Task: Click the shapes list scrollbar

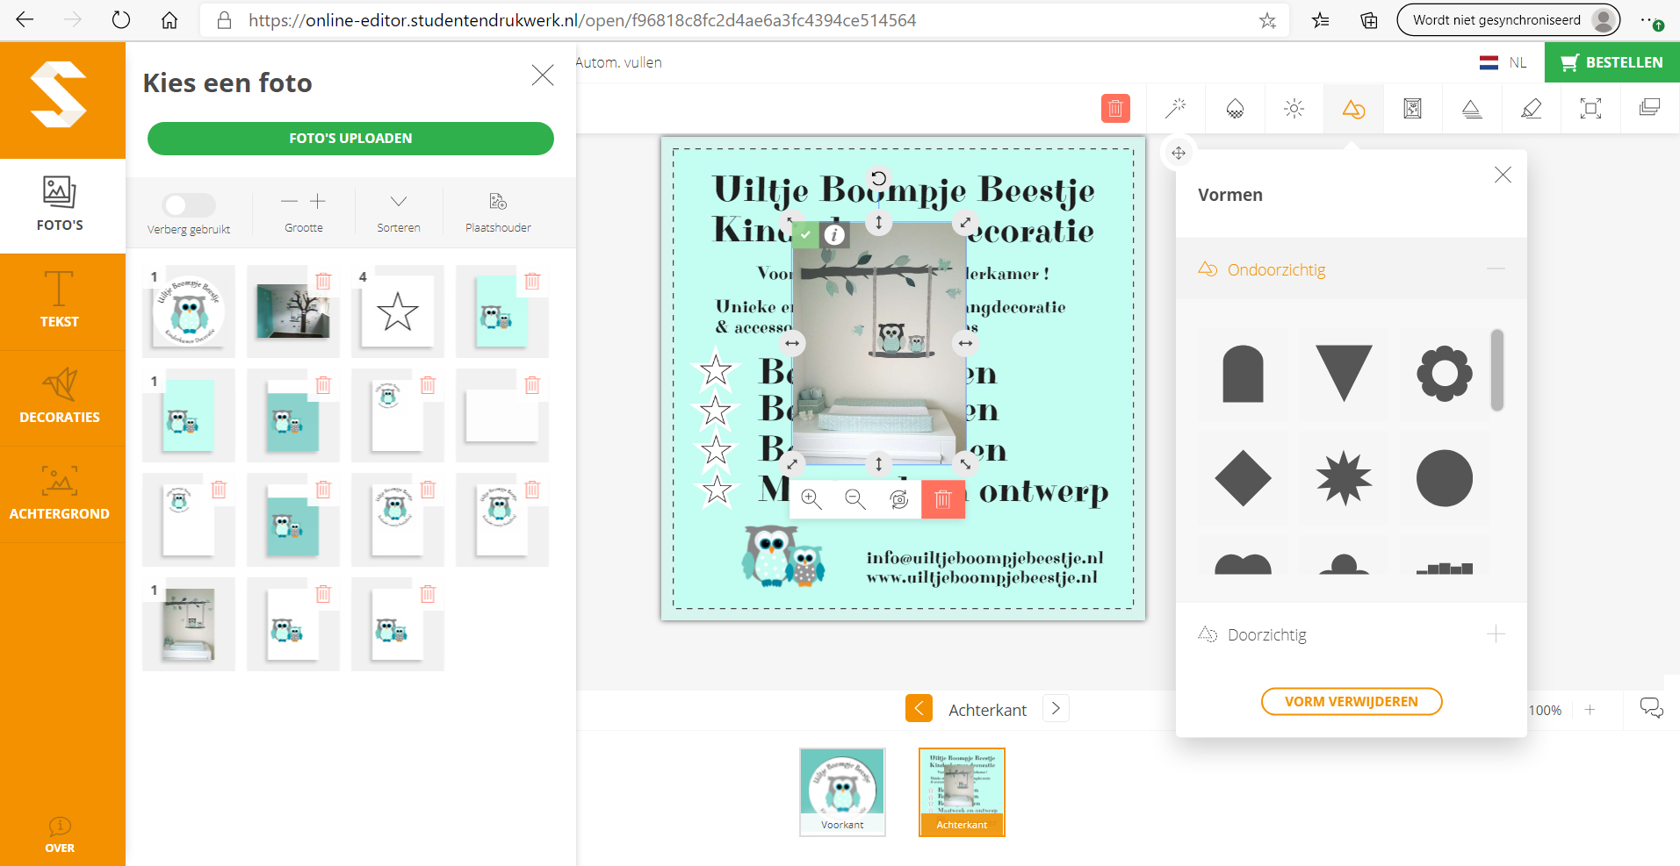Action: 1497,369
